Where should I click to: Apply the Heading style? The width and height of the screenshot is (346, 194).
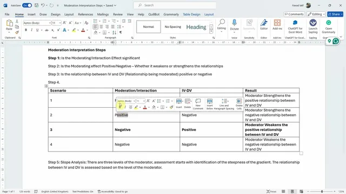pyautogui.click(x=196, y=27)
